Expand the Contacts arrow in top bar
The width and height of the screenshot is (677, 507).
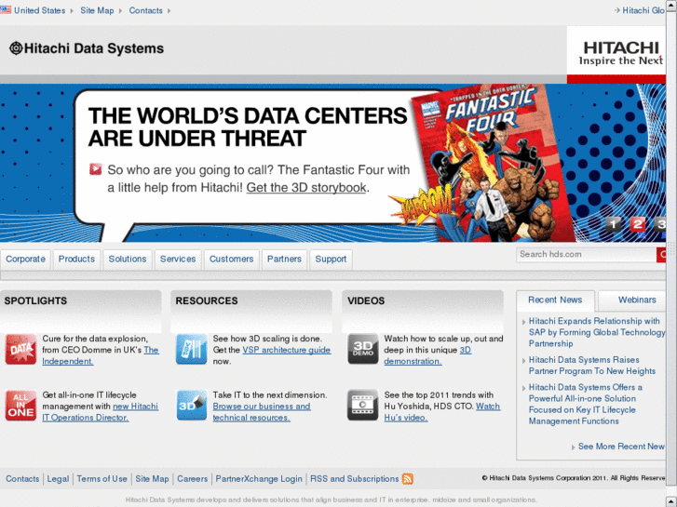click(x=169, y=11)
